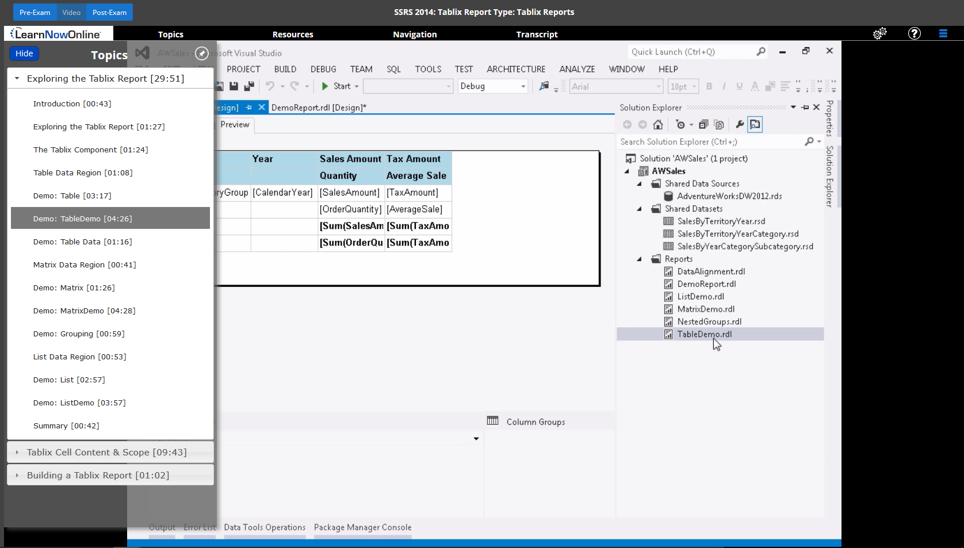
Task: Open the Demo: Matrix topic link
Action: click(74, 288)
